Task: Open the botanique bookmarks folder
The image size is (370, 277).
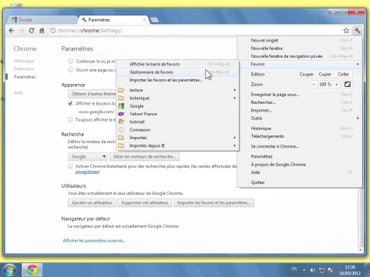Action: pos(177,98)
